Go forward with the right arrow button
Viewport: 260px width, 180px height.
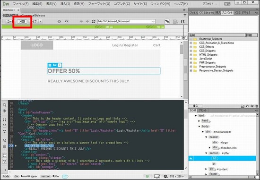pos(87,22)
